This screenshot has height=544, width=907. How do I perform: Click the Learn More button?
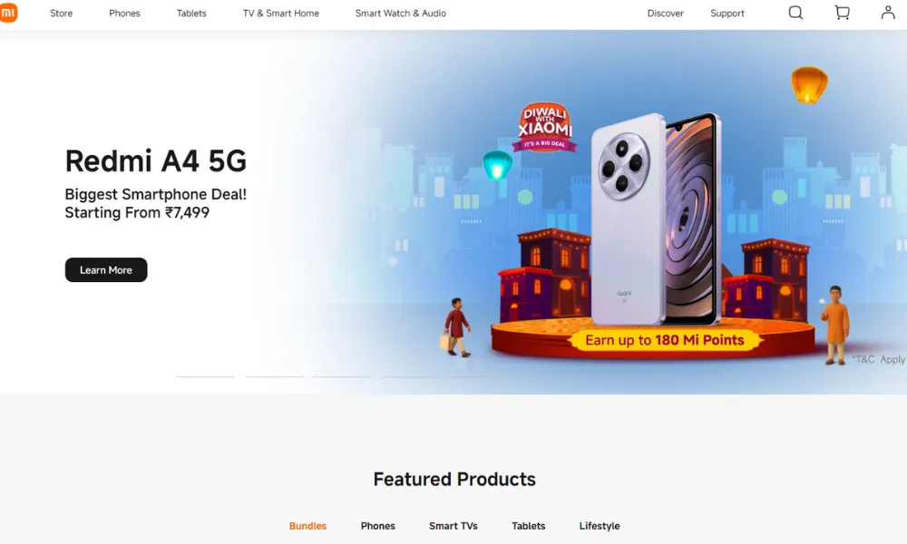106,270
